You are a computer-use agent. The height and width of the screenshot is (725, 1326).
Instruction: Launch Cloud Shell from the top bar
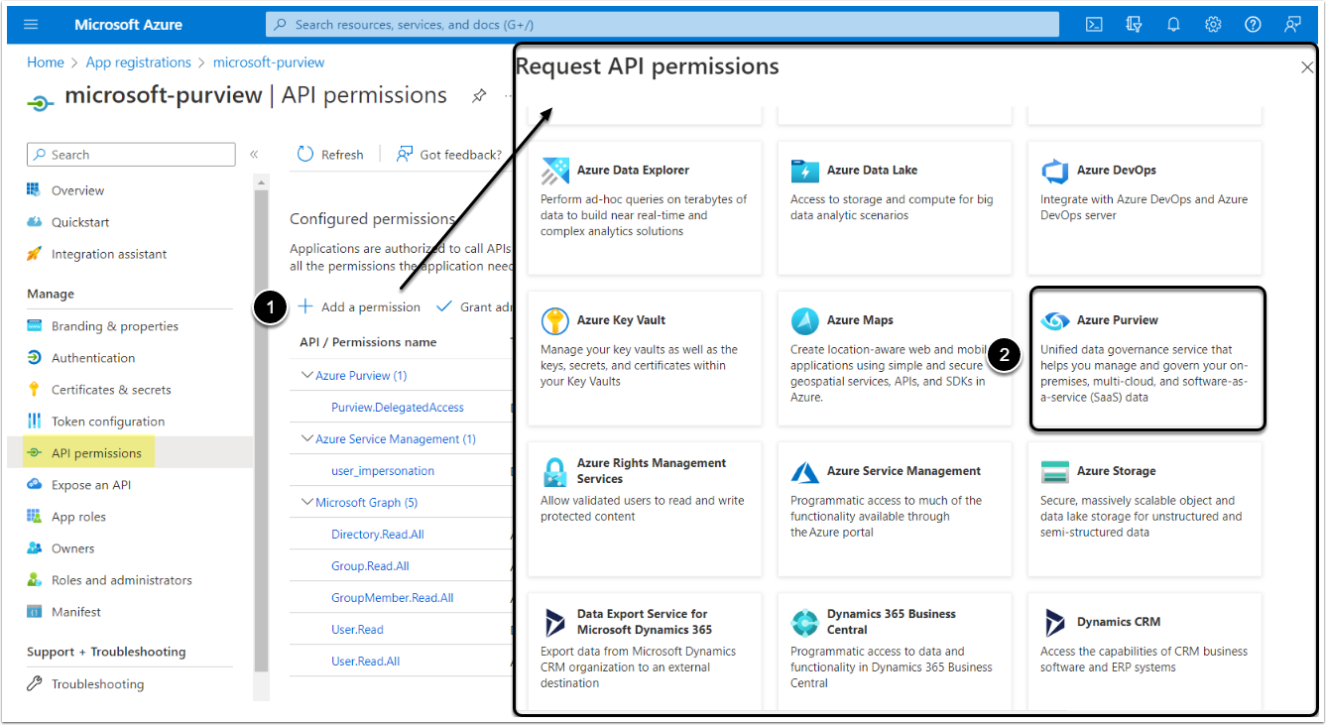pyautogui.click(x=1094, y=24)
